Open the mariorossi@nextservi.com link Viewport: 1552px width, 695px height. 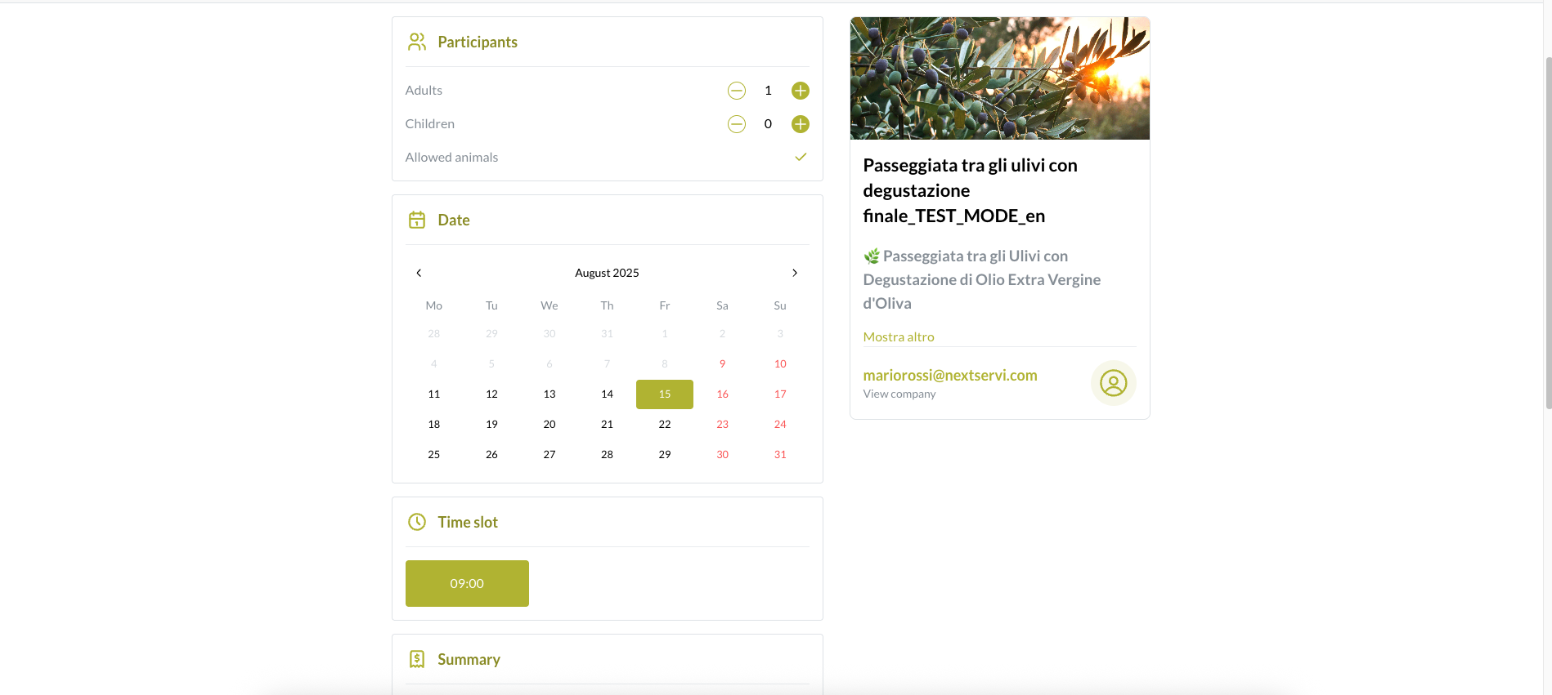click(949, 375)
